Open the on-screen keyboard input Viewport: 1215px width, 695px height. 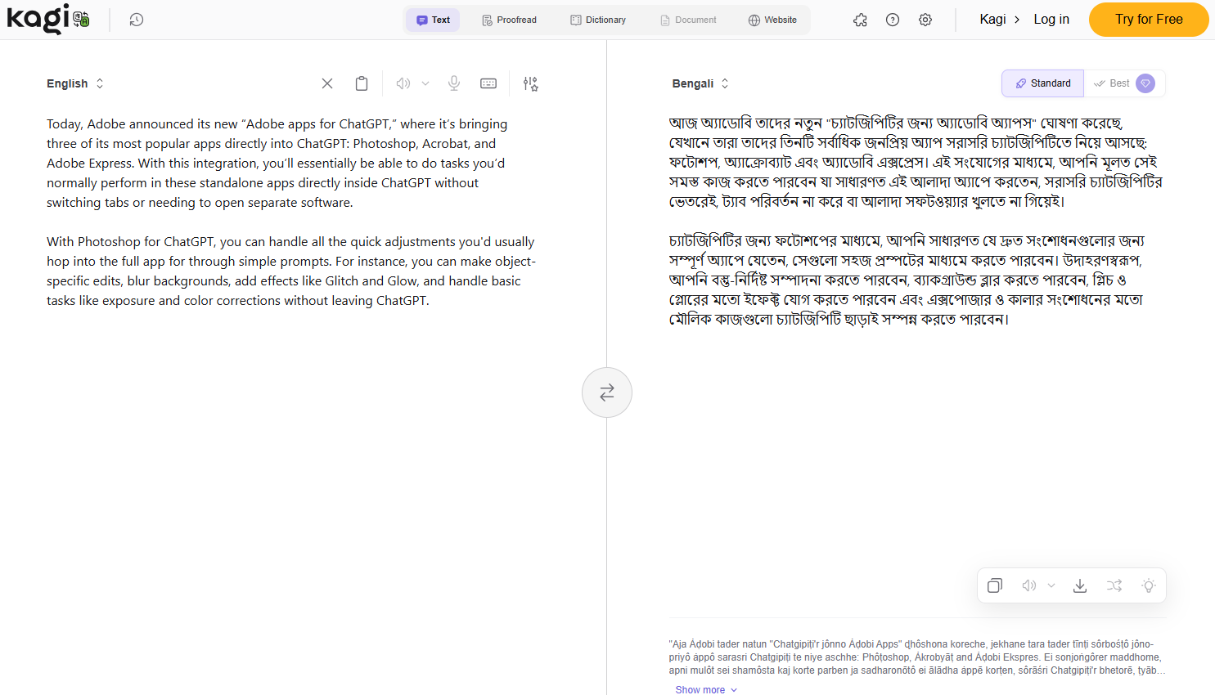(x=488, y=83)
